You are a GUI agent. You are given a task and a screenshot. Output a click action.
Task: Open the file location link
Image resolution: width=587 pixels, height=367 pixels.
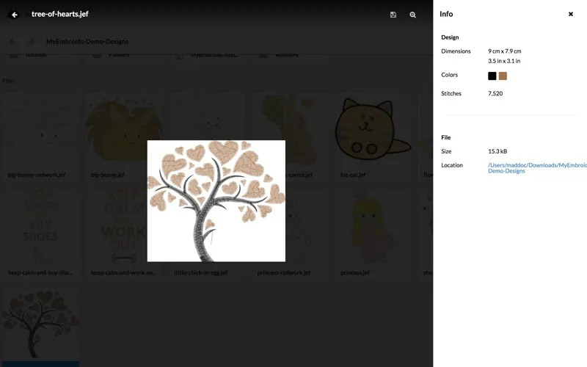pos(537,168)
